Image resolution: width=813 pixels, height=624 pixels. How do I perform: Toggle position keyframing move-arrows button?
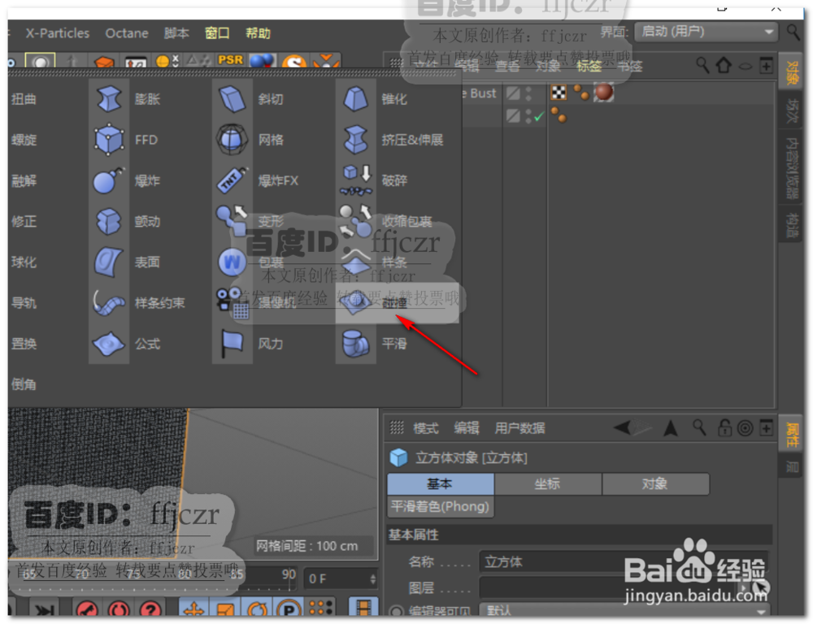tap(193, 609)
